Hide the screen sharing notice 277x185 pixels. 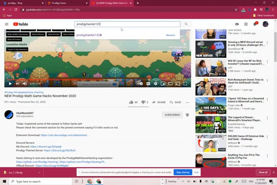pyautogui.click(x=196, y=172)
